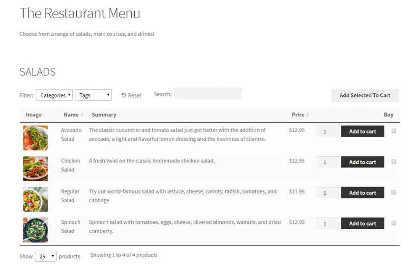Click the Buy column header
The width and height of the screenshot is (418, 267).
pyautogui.click(x=388, y=115)
